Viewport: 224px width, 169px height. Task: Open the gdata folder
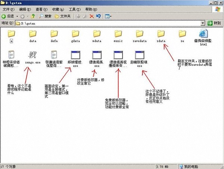click(75, 34)
